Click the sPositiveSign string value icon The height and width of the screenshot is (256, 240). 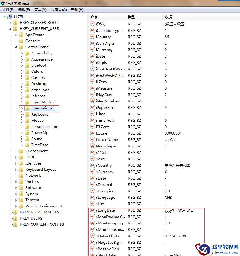point(93,249)
